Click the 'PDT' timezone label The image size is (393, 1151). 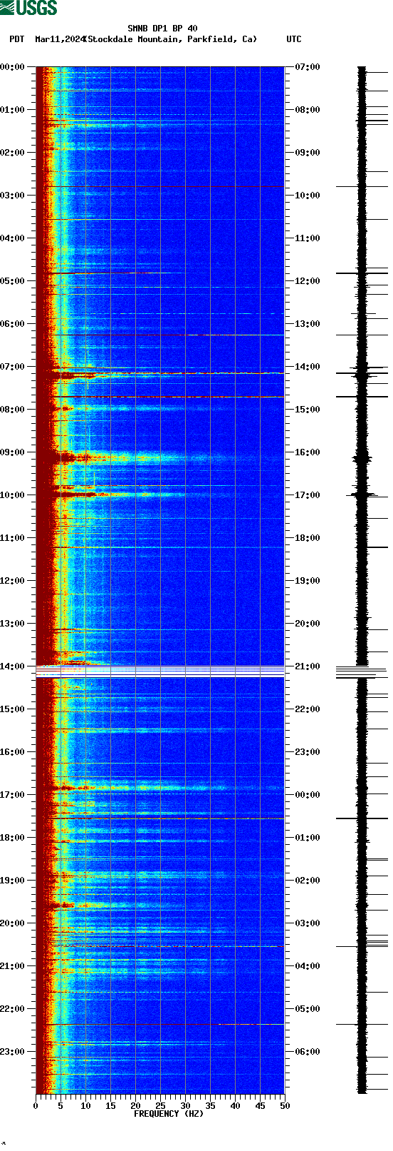tap(17, 39)
